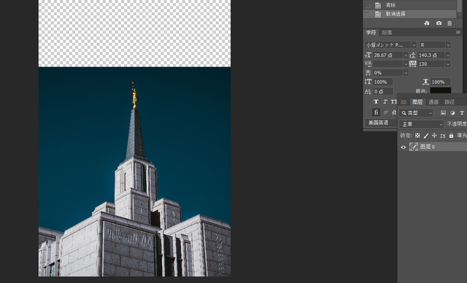
Task: Toggle visibility eye of 图层 0
Action: click(x=404, y=147)
